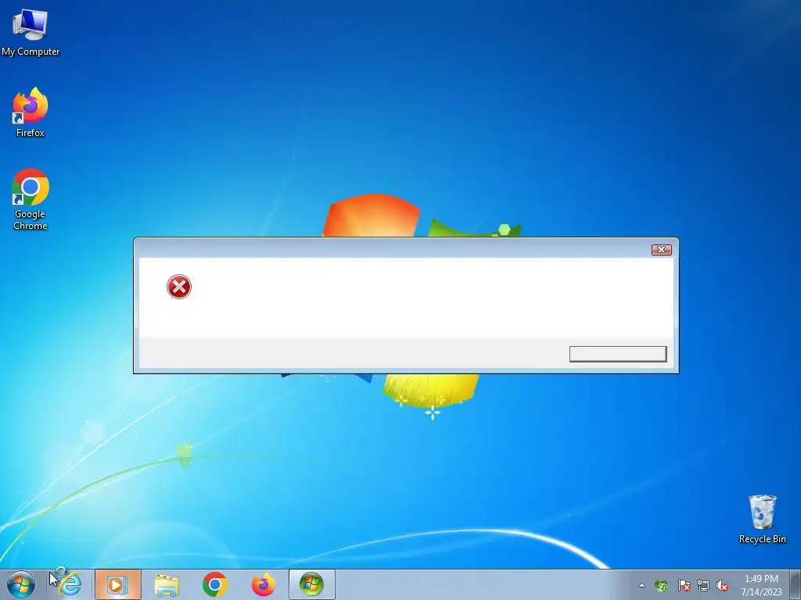801x600 pixels.
Task: Open the Windows Start menu orb
Action: (x=21, y=584)
